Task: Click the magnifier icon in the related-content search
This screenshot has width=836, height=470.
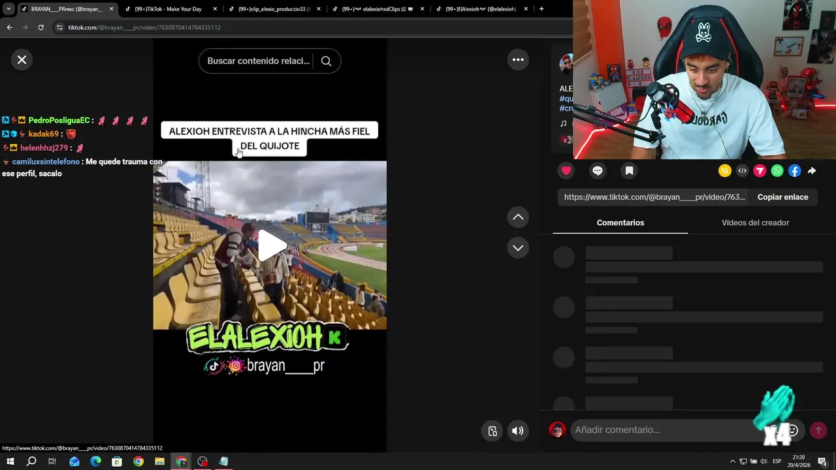Action: [x=326, y=61]
